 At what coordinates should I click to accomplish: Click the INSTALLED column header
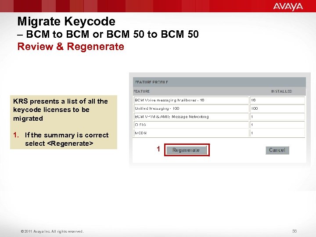(281, 91)
